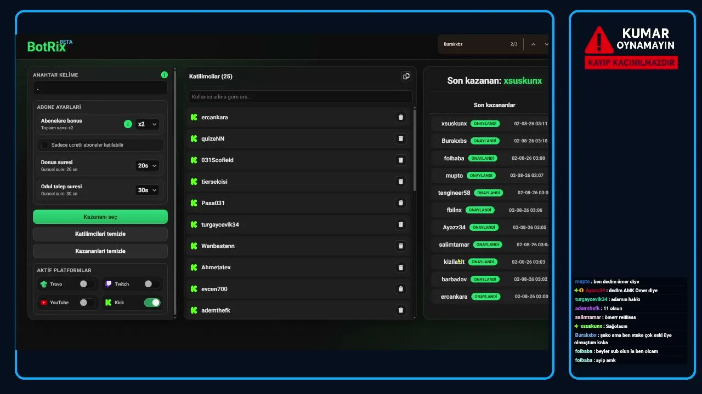The image size is (702, 394).
Task: Click Kazananlari temizle button
Action: [100, 251]
